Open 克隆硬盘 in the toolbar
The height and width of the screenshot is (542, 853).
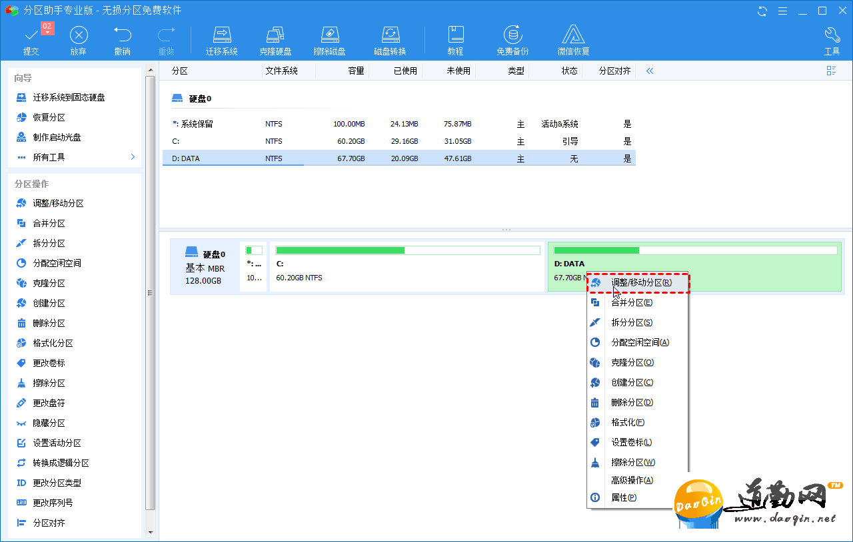click(x=276, y=41)
